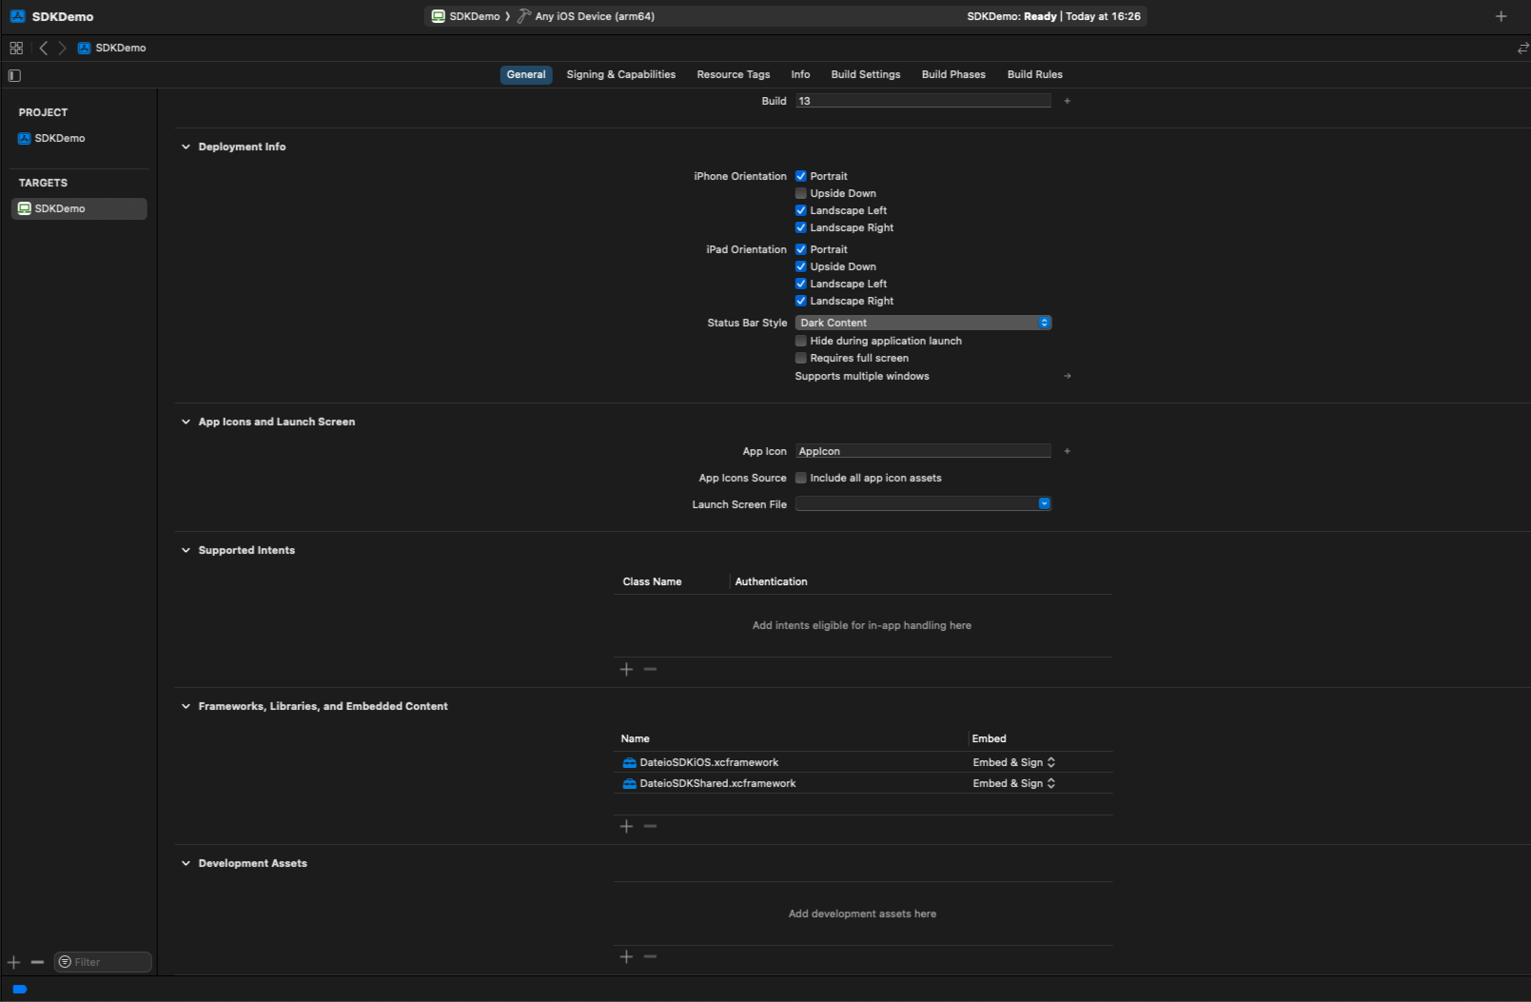
Task: Add a framework with the plus under Frameworks list
Action: click(x=626, y=826)
